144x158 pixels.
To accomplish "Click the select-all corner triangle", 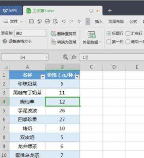I will click(x=6, y=67).
